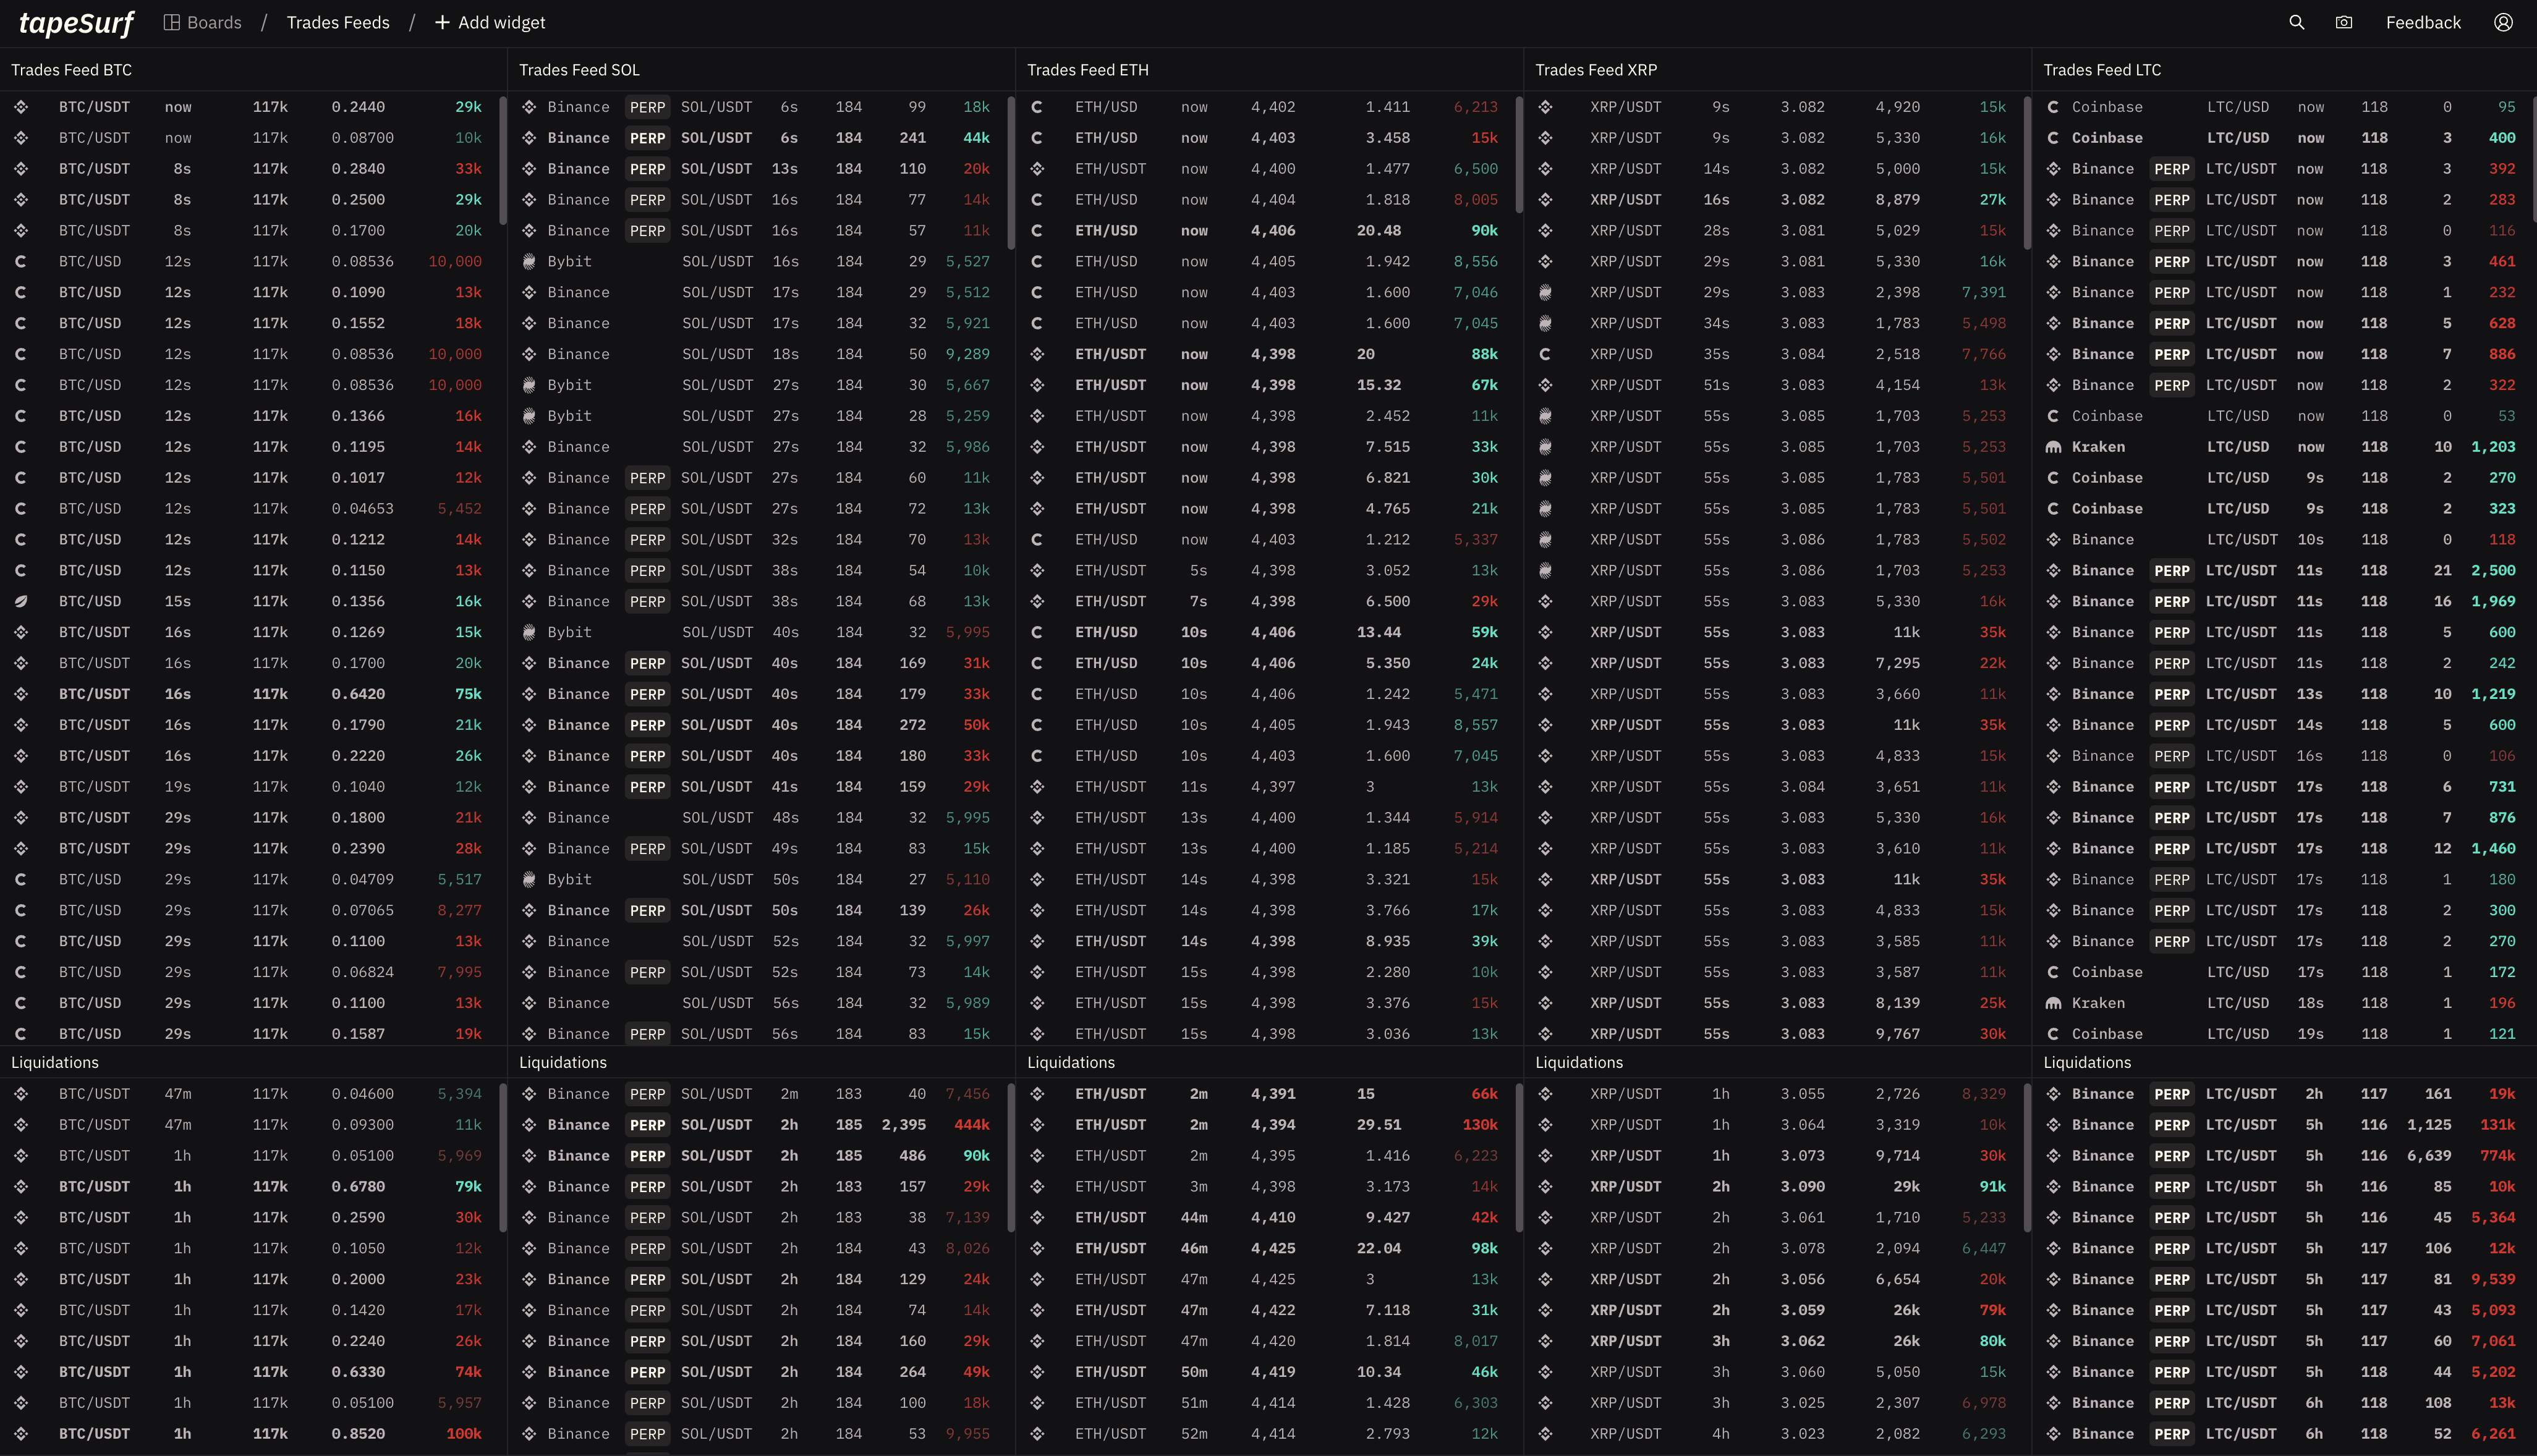This screenshot has height=1456, width=2537.
Task: Click the exchange icon on the first BTC/USDT row
Action: click(x=21, y=106)
